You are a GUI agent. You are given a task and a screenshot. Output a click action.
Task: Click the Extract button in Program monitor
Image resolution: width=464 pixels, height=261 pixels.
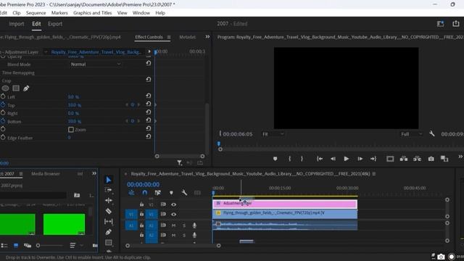click(x=418, y=159)
